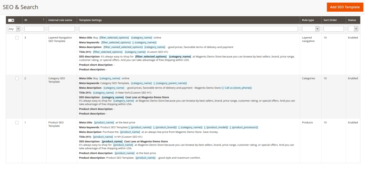Click the Status column header
The width and height of the screenshot is (365, 174).
point(352,20)
